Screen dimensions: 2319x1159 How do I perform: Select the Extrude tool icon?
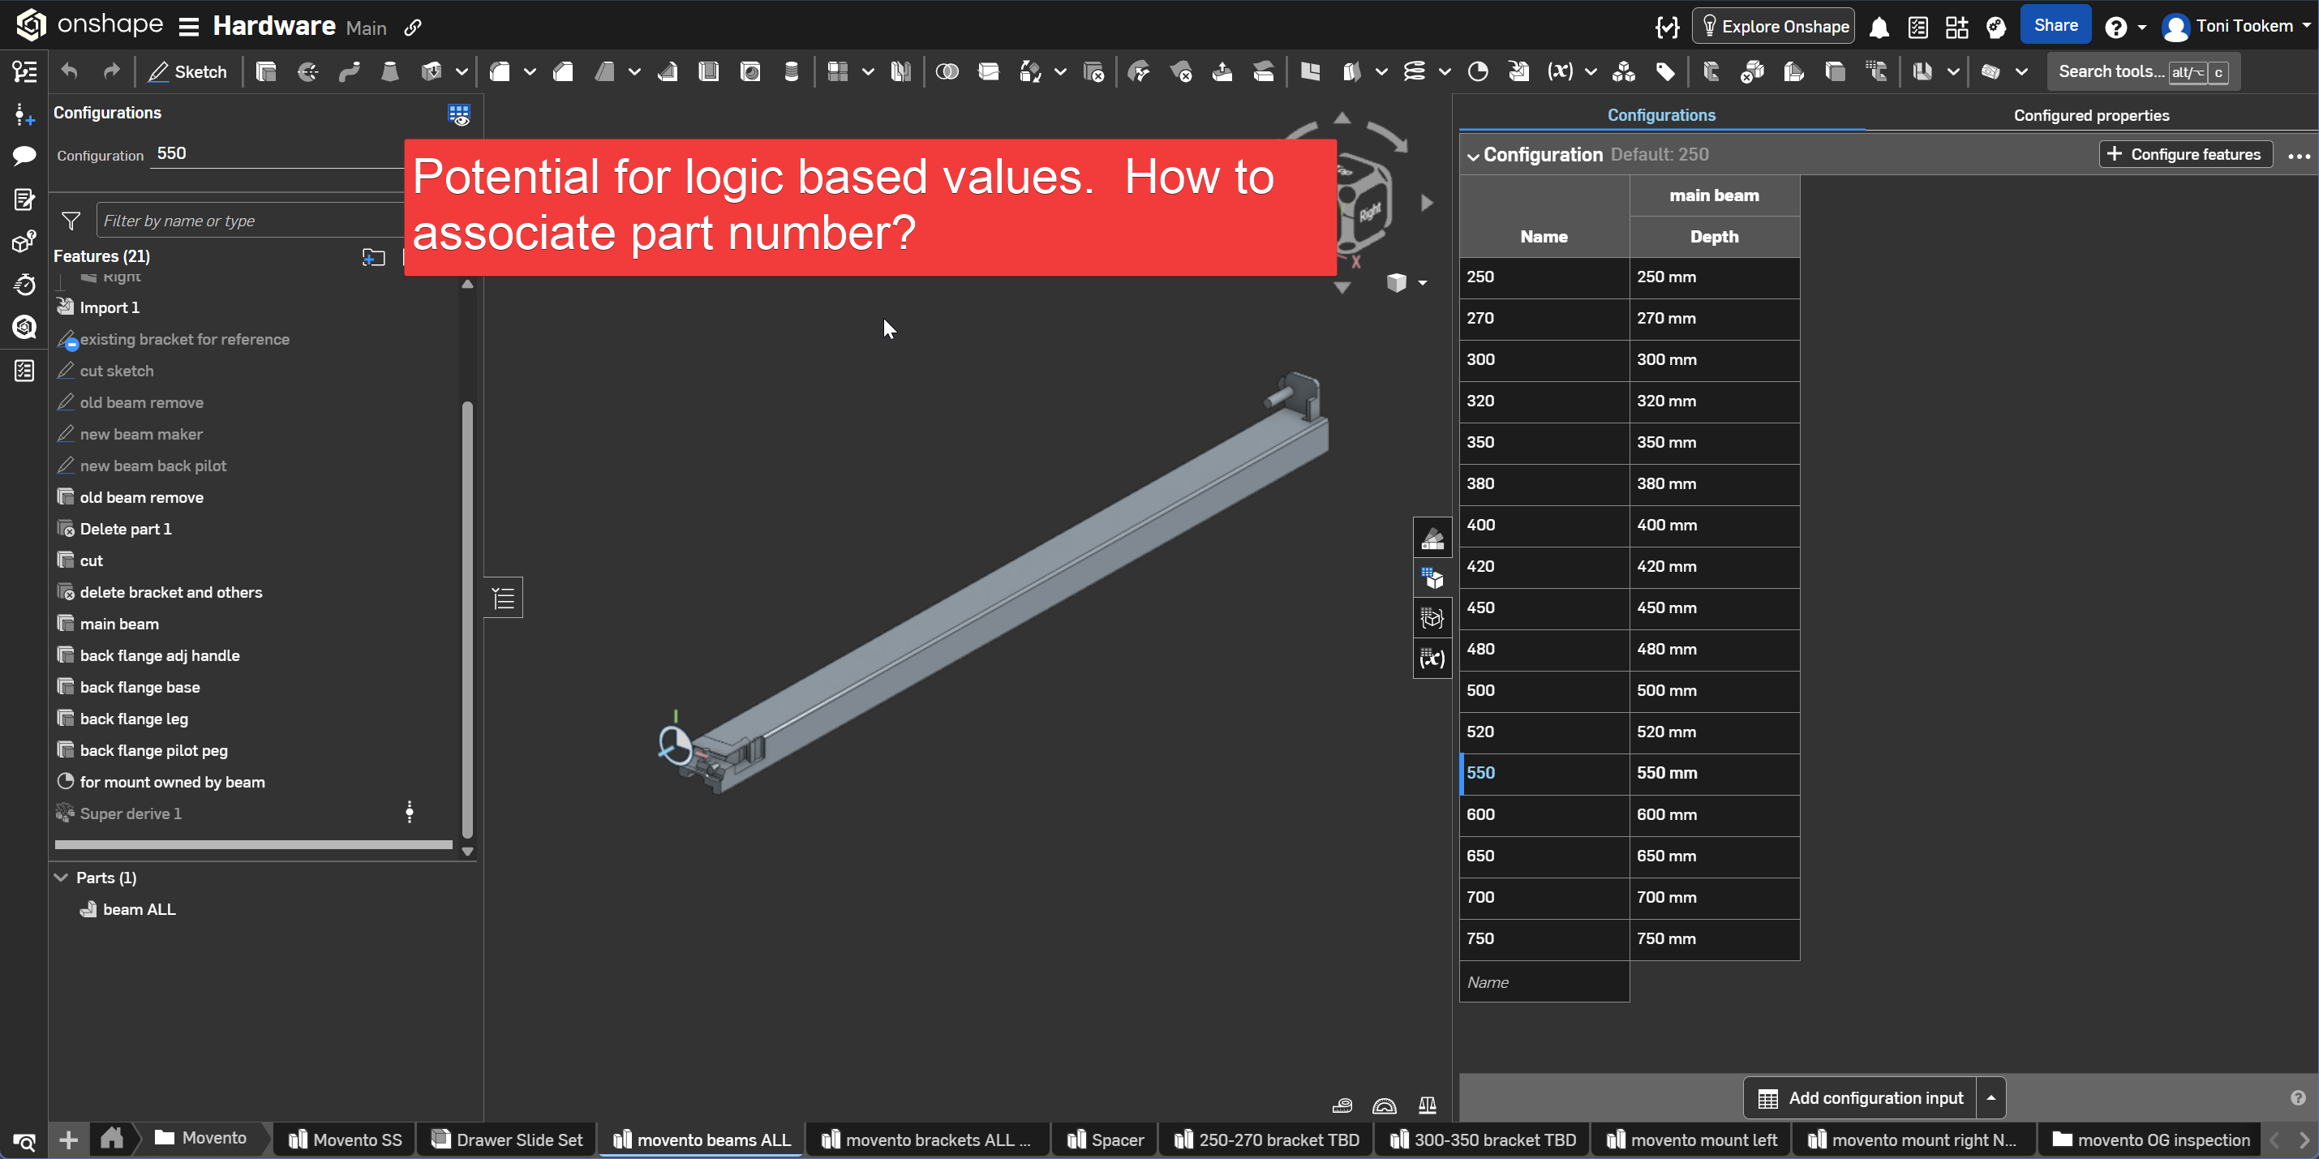tap(265, 72)
